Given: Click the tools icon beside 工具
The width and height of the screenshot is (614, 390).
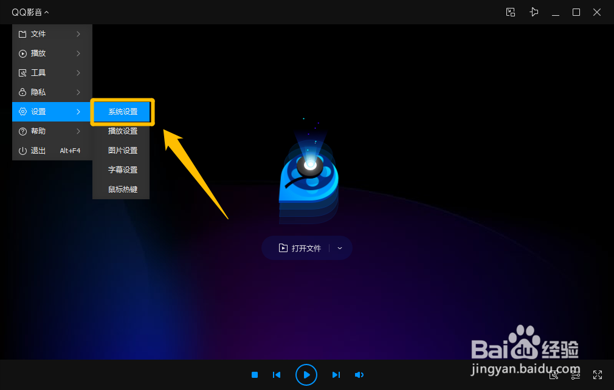Looking at the screenshot, I should click(x=22, y=73).
